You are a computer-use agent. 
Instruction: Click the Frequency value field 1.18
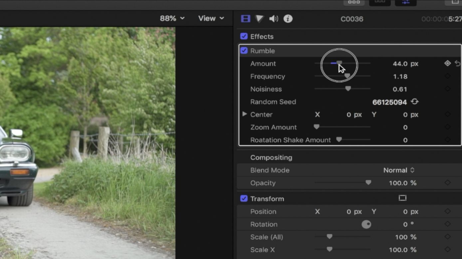tap(400, 76)
